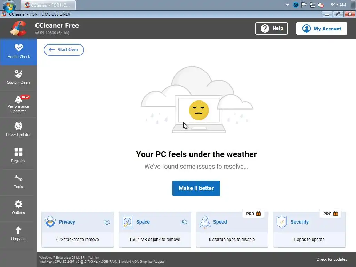The width and height of the screenshot is (356, 267).
Task: Click the Space hard disk icon
Action: (x=127, y=222)
